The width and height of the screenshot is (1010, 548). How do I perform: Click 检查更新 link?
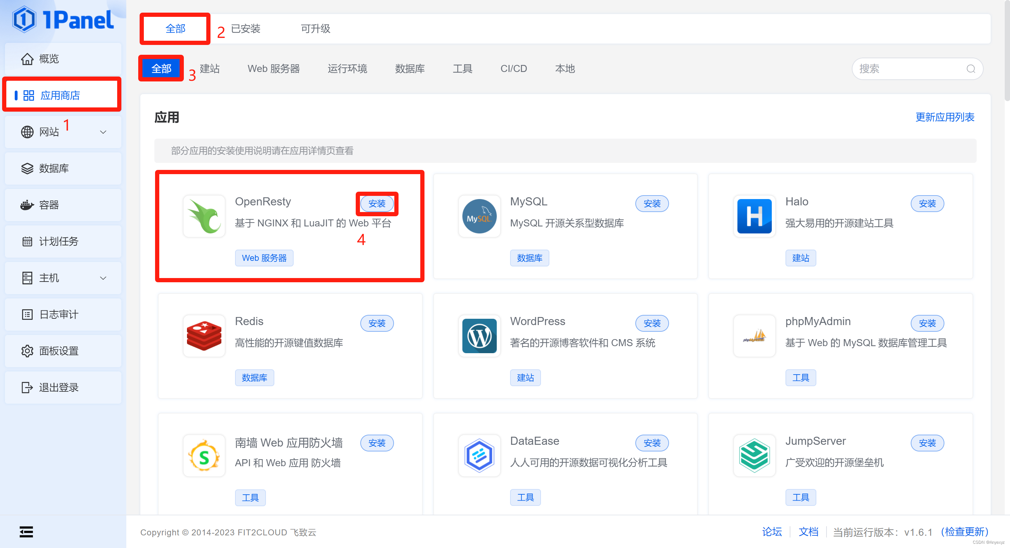click(964, 532)
